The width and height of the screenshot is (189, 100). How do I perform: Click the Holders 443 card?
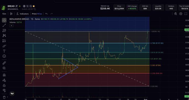pyautogui.click(x=171, y=7)
